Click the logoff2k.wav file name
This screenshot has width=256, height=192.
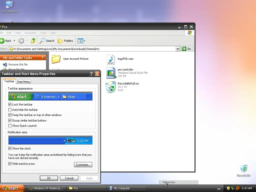point(125,59)
